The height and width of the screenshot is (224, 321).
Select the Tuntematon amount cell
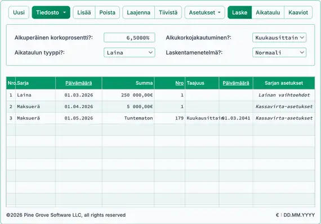(x=128, y=118)
